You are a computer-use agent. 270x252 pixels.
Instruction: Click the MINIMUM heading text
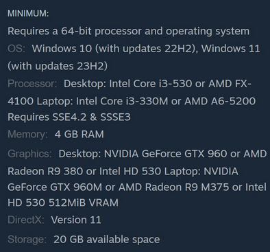coord(28,14)
